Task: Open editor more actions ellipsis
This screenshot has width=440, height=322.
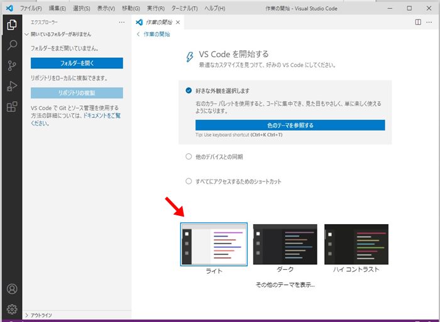Action: click(x=429, y=22)
